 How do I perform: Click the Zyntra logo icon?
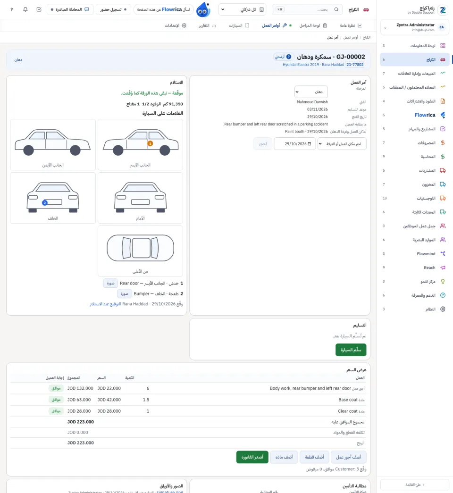[443, 10]
